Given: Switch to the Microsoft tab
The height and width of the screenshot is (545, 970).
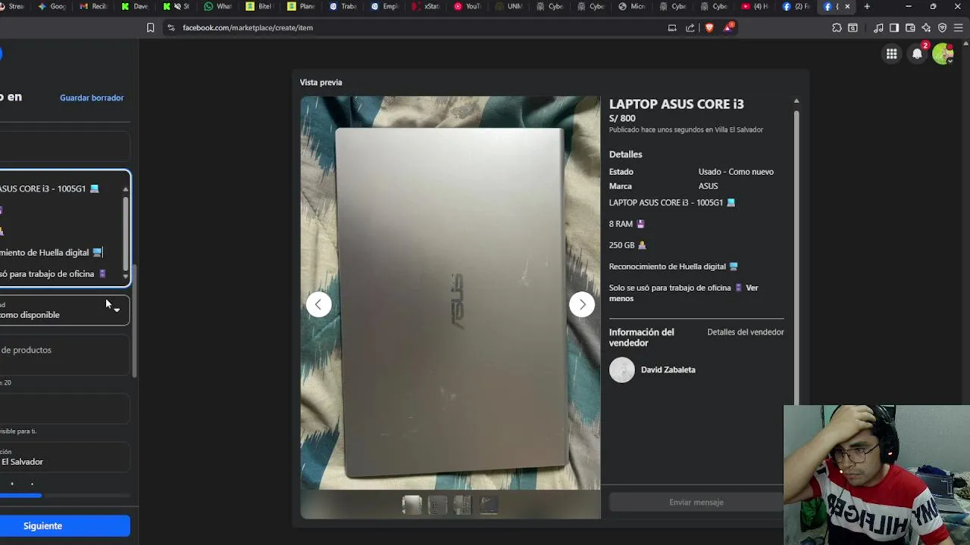Looking at the screenshot, I should (x=631, y=7).
